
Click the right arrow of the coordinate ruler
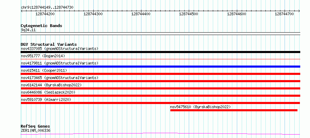pos(299,11)
